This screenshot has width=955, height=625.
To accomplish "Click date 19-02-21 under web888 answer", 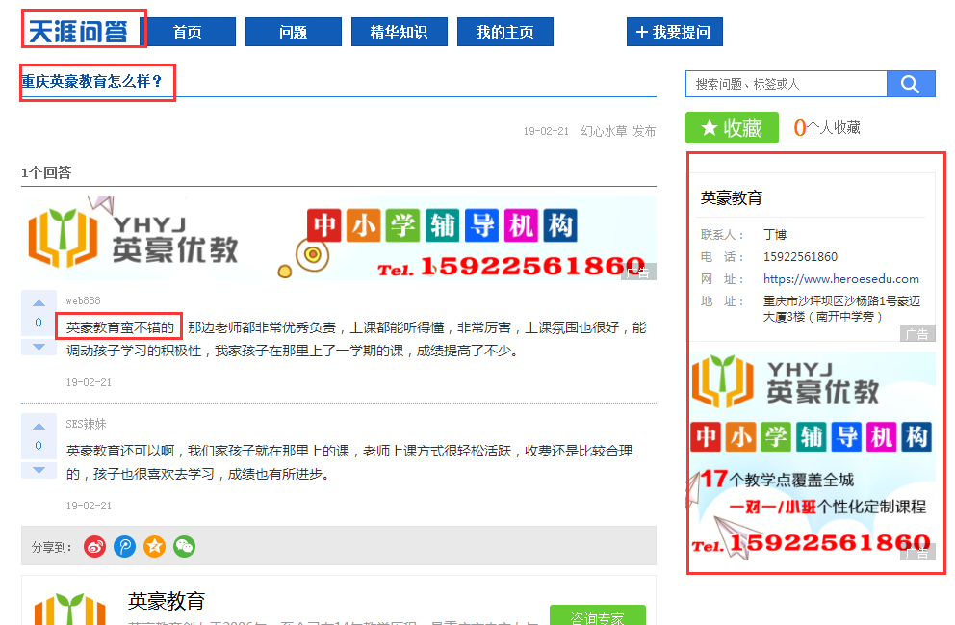I will coord(89,382).
